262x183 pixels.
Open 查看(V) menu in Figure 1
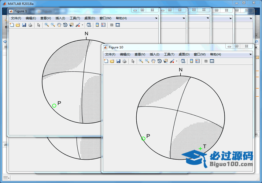(x=45, y=18)
